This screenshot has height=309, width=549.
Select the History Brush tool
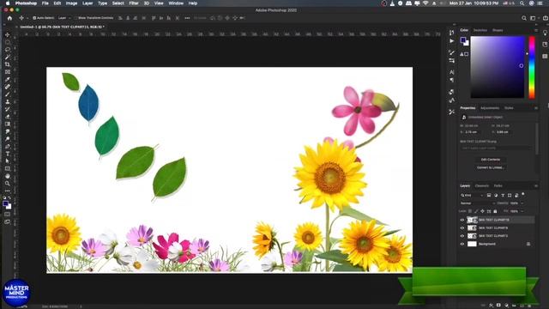[8, 109]
